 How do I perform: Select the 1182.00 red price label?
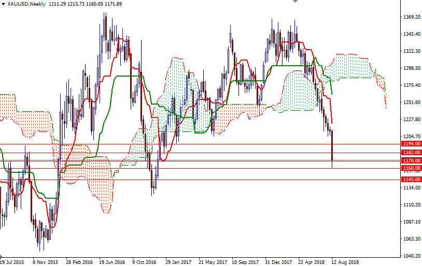pyautogui.click(x=411, y=153)
